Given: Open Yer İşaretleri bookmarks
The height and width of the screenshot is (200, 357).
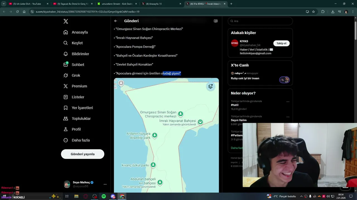Looking at the screenshot, I should pos(78,108).
